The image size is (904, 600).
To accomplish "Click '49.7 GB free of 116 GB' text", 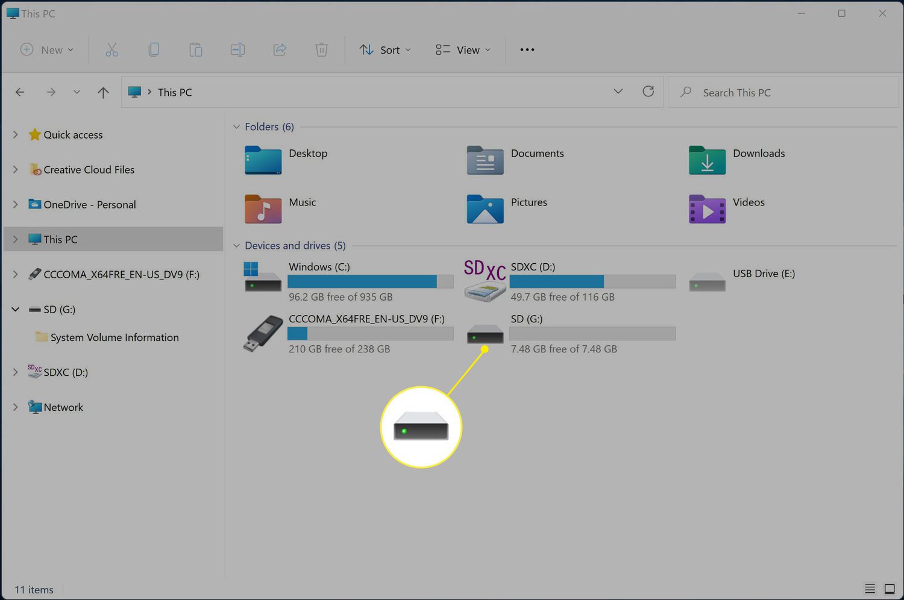I will click(563, 297).
